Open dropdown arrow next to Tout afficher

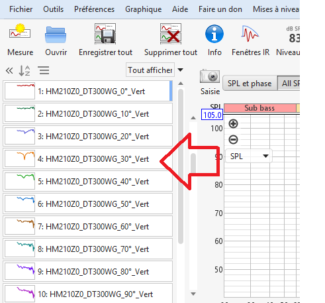point(180,70)
